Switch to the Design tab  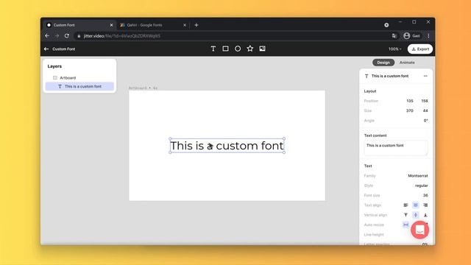tap(383, 63)
